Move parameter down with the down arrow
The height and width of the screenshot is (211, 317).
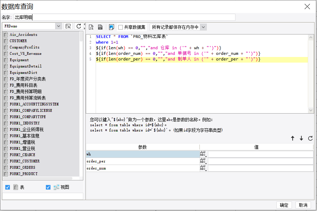[x=301, y=138]
